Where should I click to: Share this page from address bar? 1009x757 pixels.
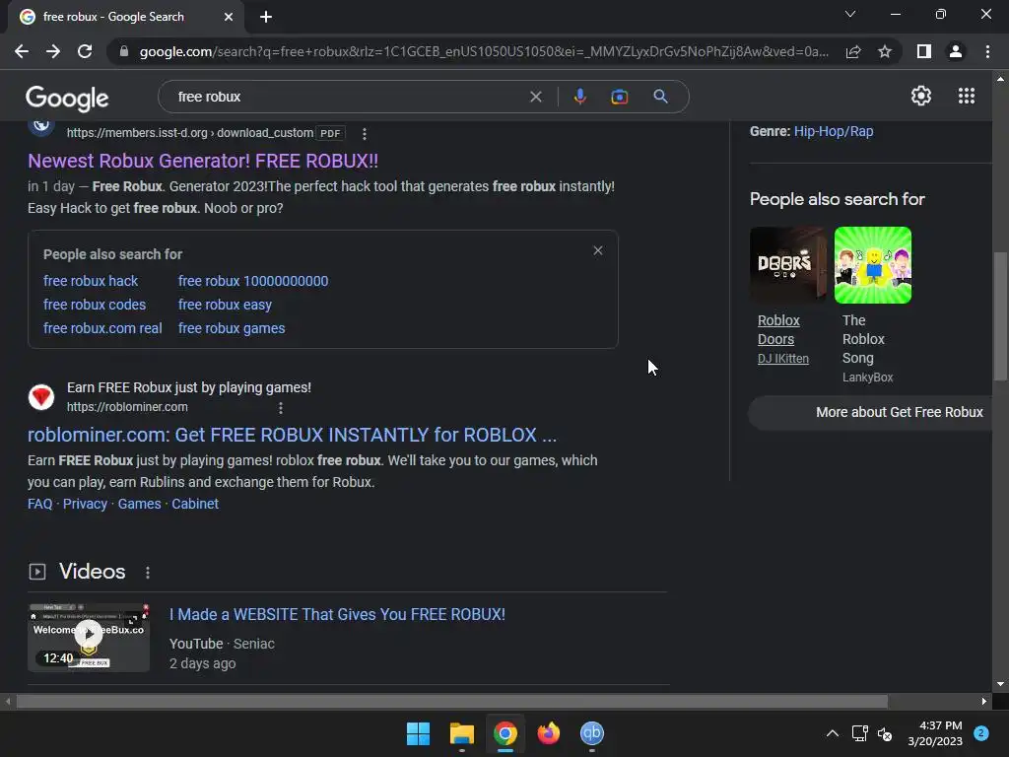coord(853,51)
